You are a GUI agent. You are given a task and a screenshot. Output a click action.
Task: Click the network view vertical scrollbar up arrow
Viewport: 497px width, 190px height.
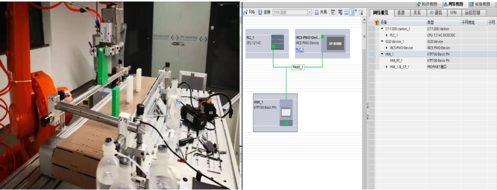click(364, 20)
